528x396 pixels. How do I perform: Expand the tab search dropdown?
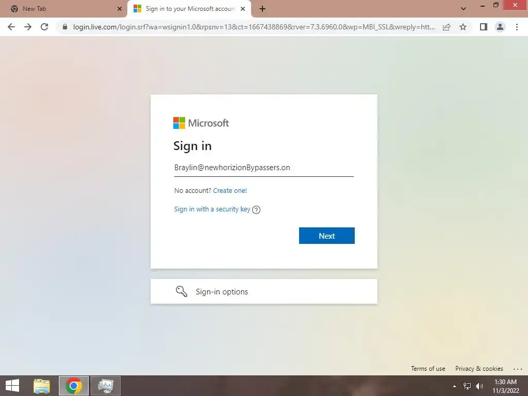pos(464,9)
